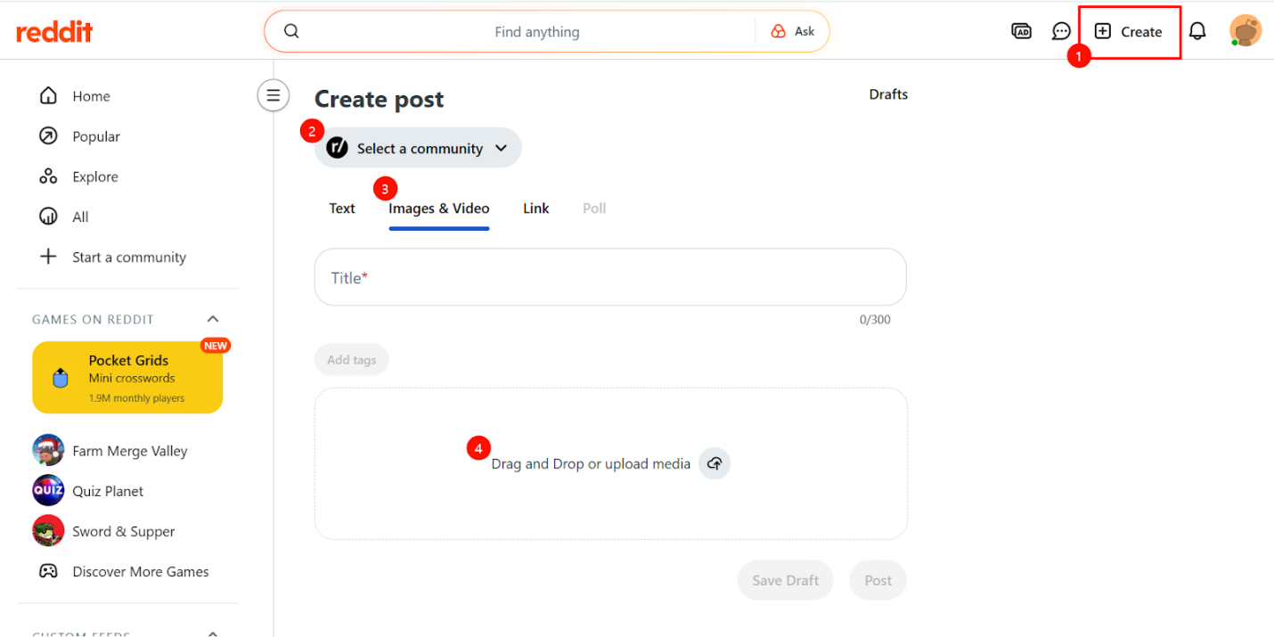Open the Pocket Grids game card
Screen dimensions: 1274x637
(x=127, y=378)
